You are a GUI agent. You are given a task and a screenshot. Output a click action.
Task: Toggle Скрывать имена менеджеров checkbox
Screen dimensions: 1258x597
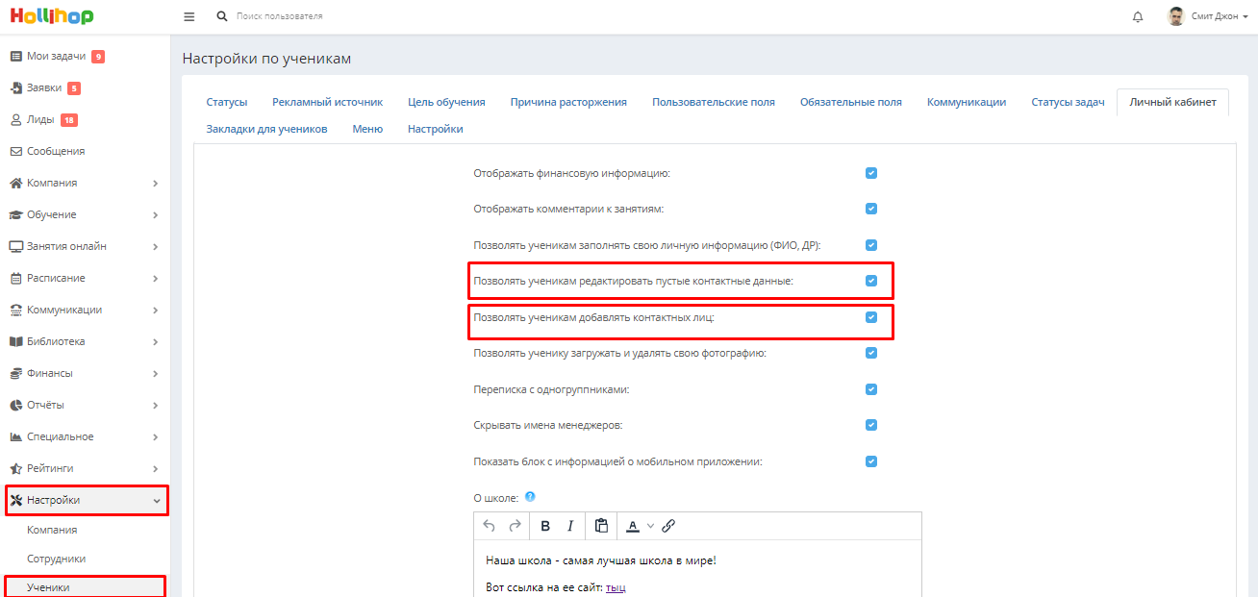[871, 425]
